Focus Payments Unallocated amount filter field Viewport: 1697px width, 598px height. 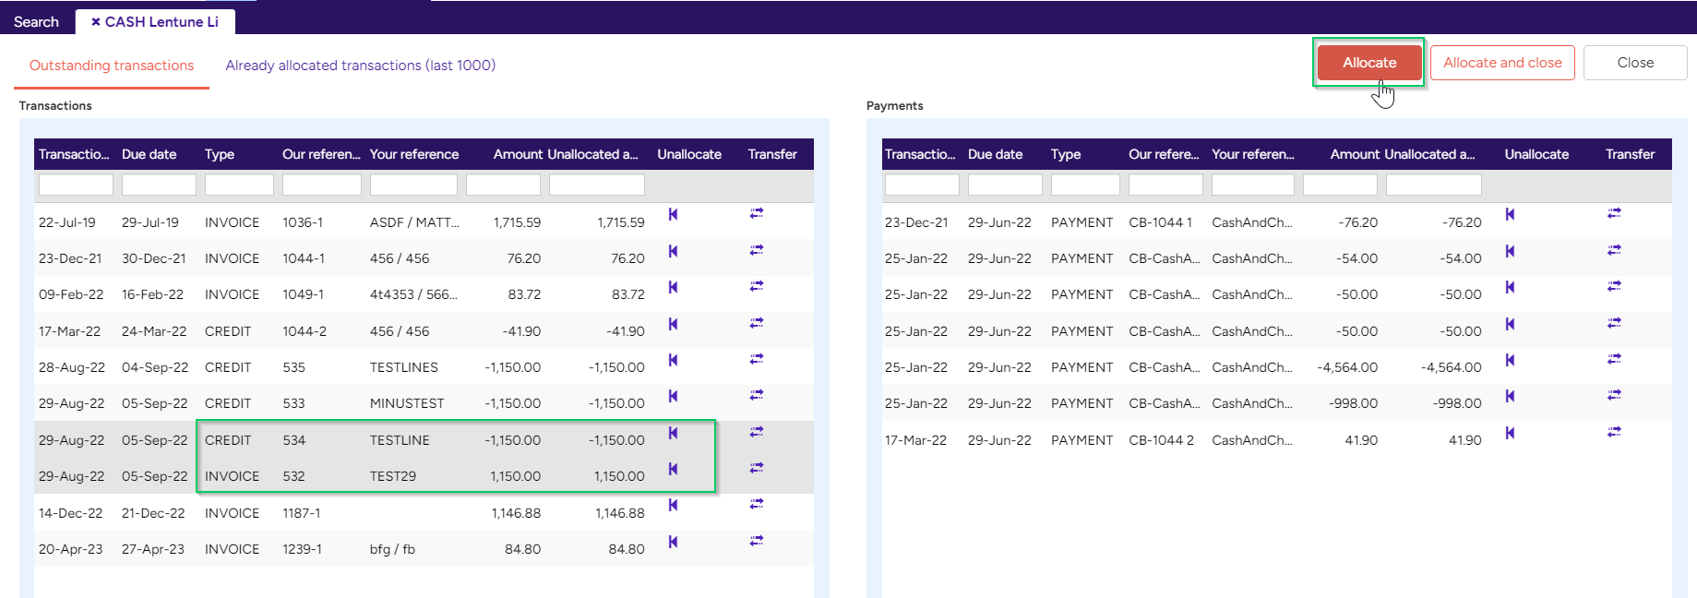pyautogui.click(x=1434, y=185)
